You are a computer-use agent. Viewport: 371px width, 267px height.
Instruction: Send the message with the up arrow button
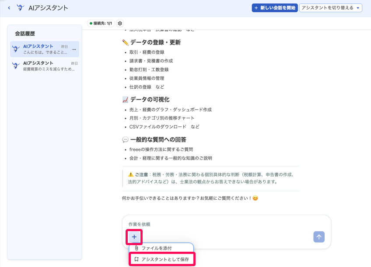(318, 237)
